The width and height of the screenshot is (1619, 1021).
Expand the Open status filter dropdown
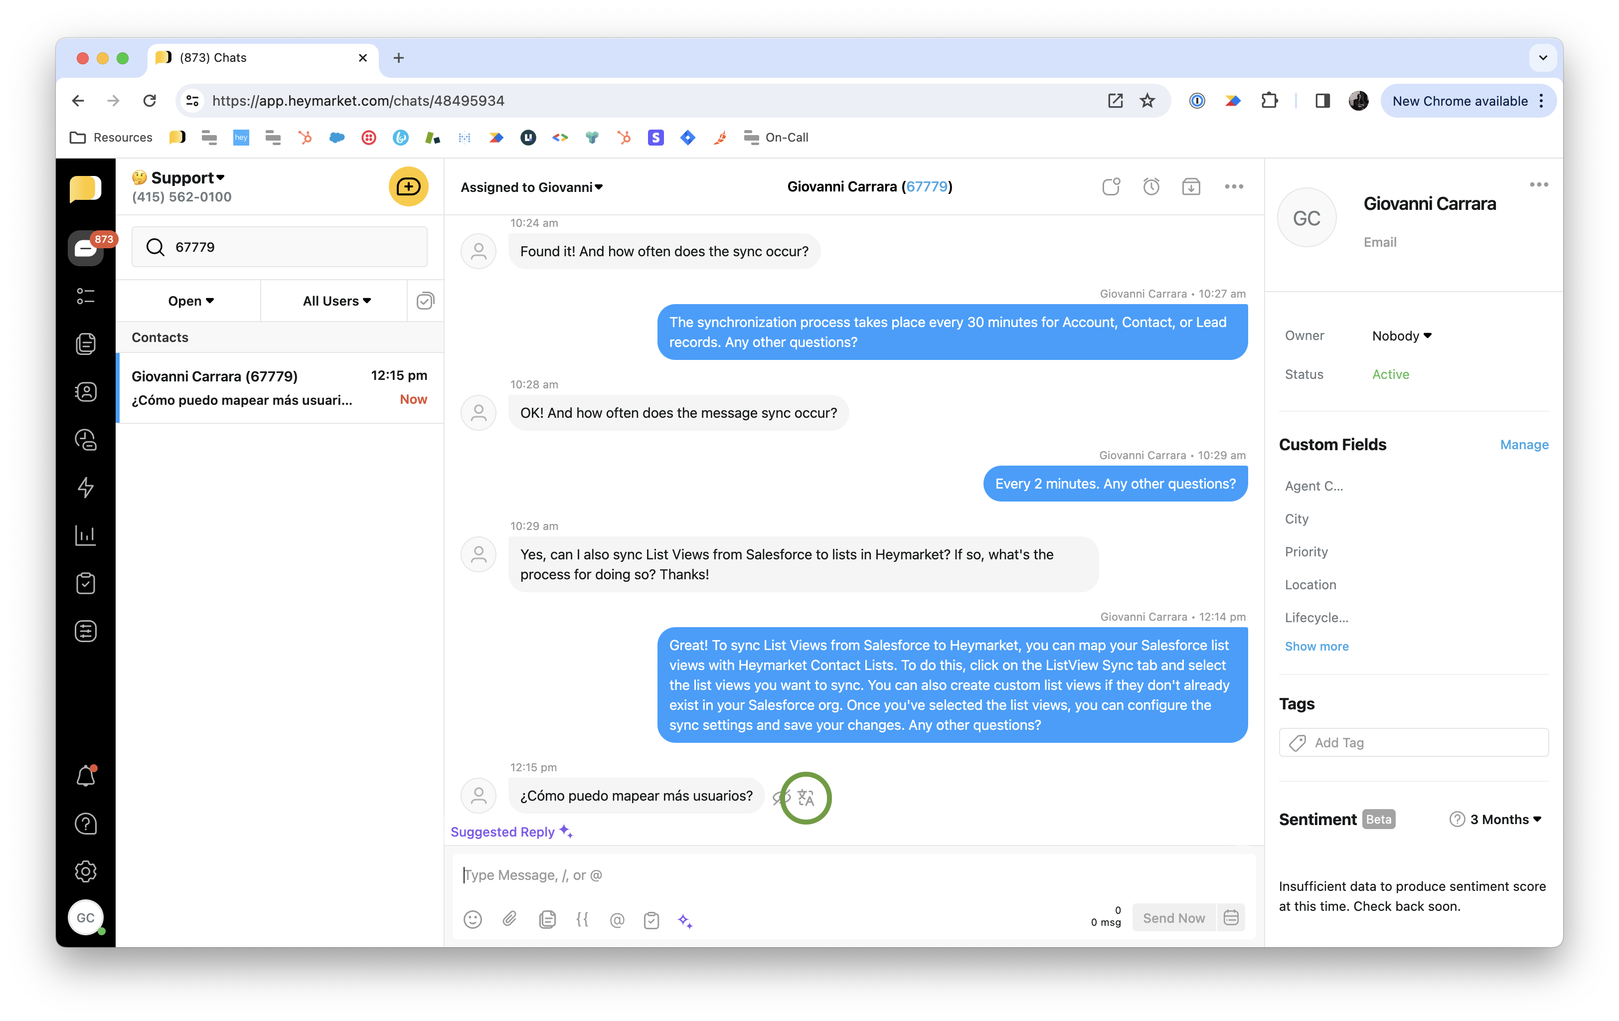tap(190, 301)
